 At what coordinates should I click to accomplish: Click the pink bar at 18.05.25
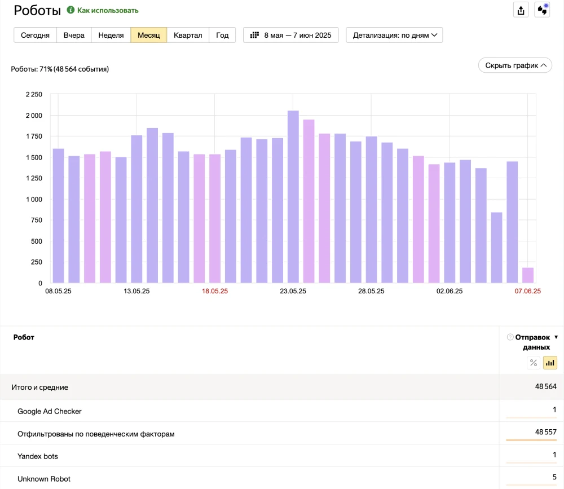[215, 218]
